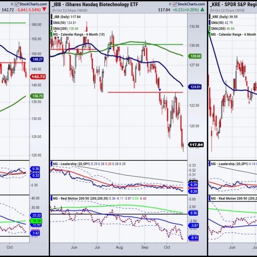Click the Aug label on IBB time axis

coord(119,247)
